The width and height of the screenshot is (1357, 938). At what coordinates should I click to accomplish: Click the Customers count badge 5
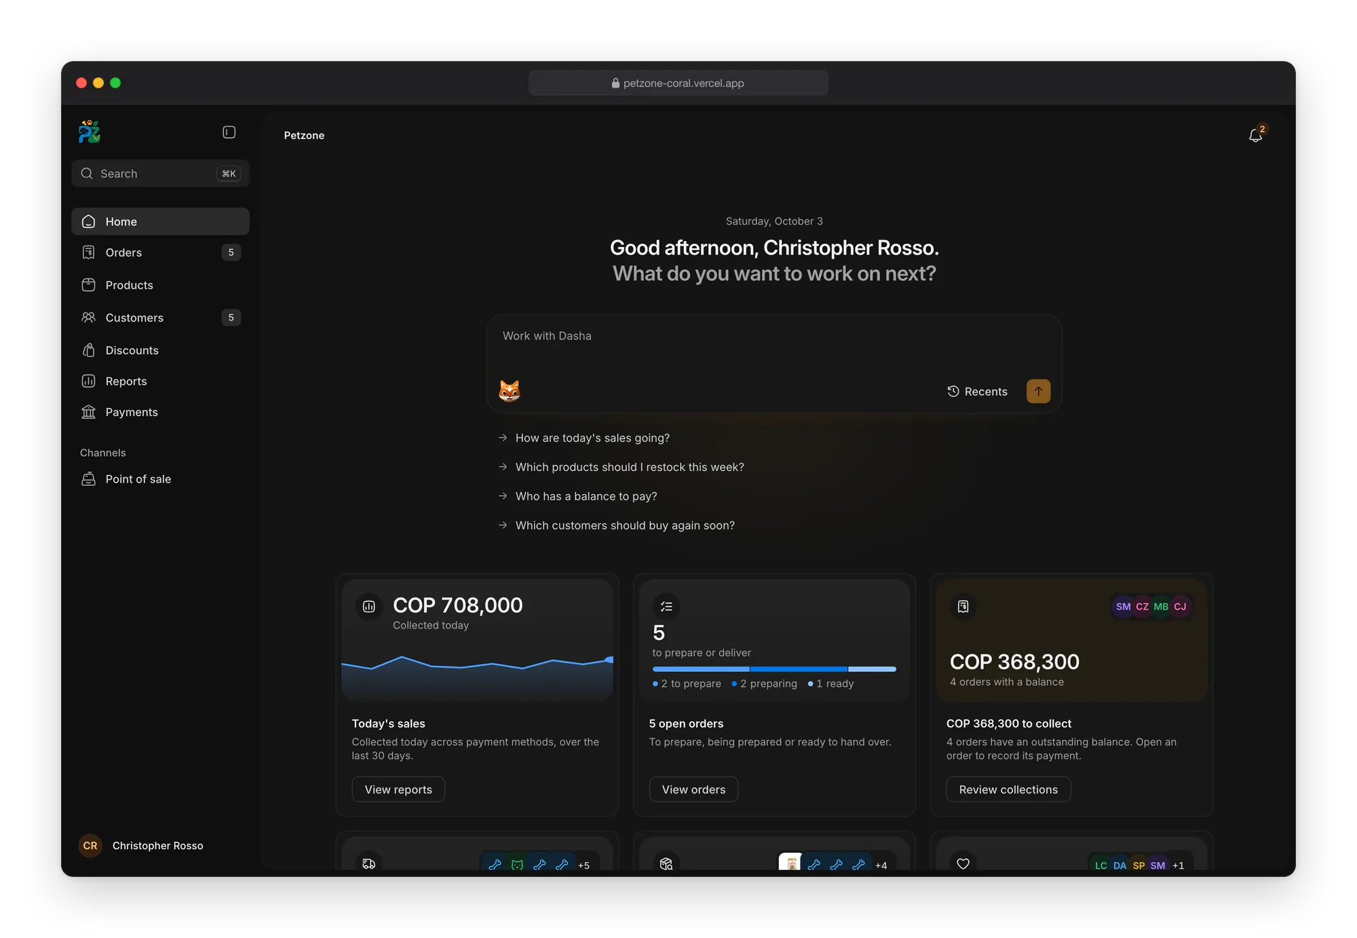(x=231, y=318)
